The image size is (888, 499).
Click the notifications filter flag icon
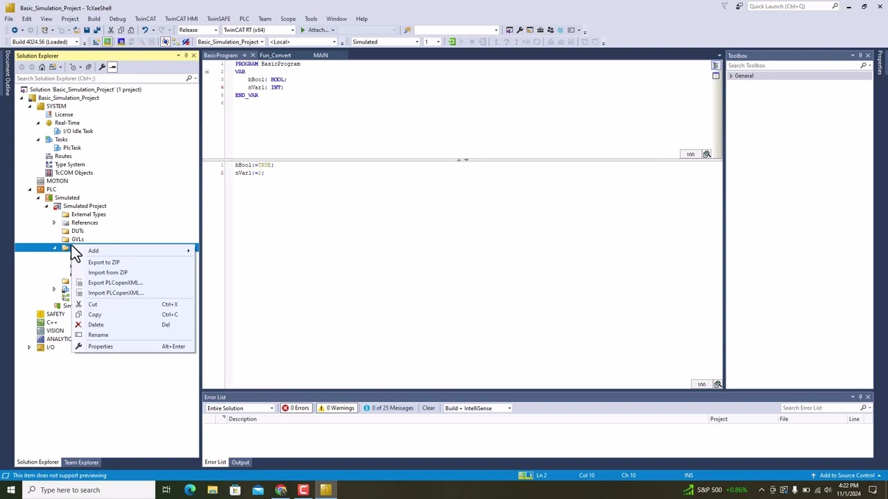click(x=725, y=6)
